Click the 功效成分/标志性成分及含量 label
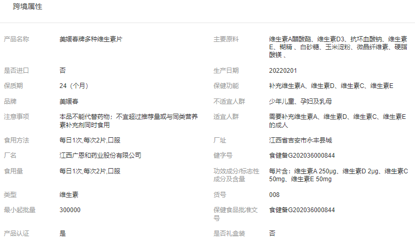The width and height of the screenshot is (415, 242). [236, 175]
